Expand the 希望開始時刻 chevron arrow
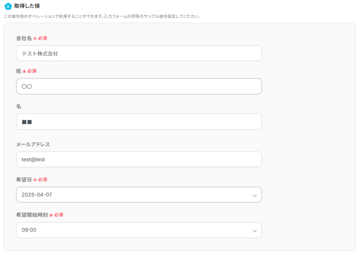 coord(255,230)
